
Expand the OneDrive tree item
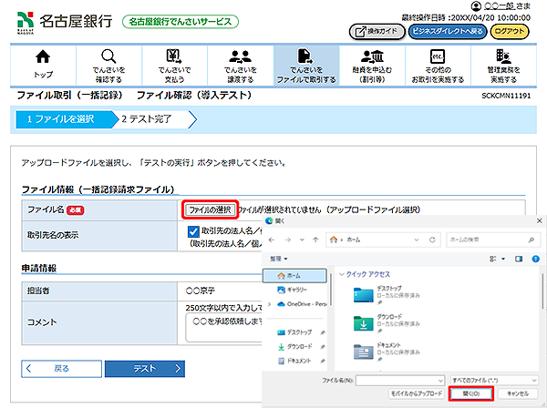[267, 303]
